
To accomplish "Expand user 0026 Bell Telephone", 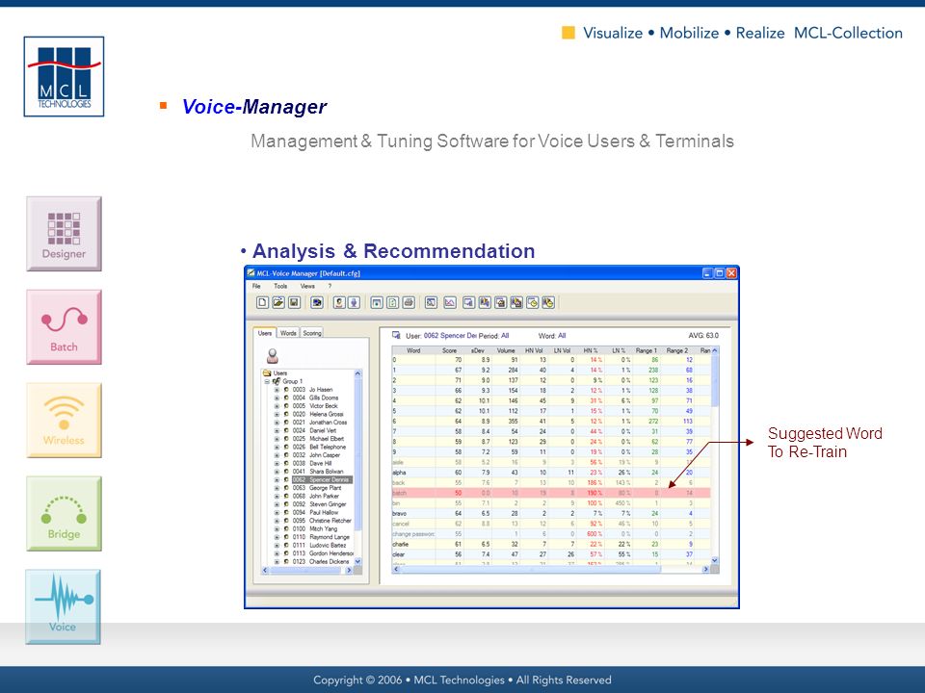I will pos(277,448).
